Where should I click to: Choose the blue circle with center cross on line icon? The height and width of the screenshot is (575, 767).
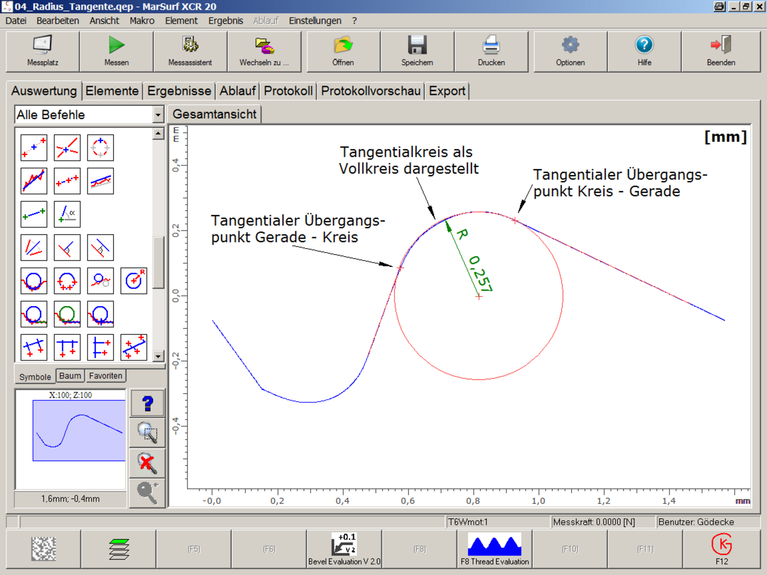click(100, 314)
